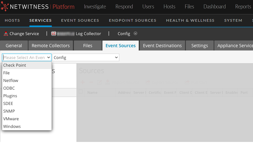Click the Edit source pencil icon
The width and height of the screenshot is (253, 148).
(x=99, y=82)
